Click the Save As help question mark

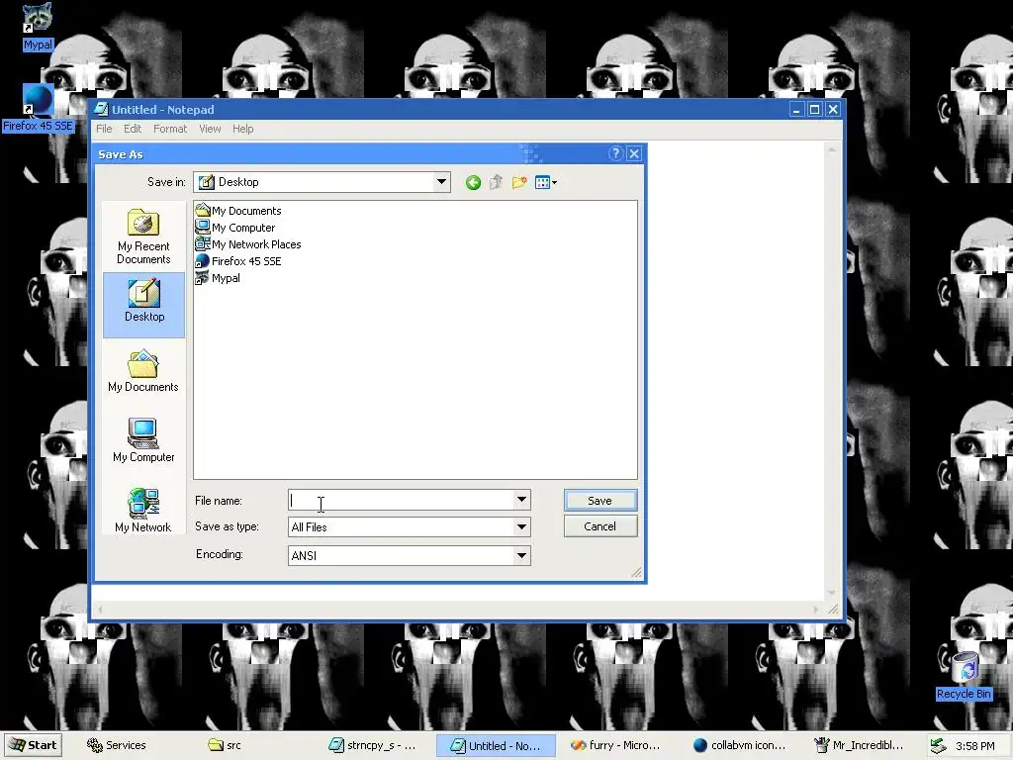[x=615, y=153]
